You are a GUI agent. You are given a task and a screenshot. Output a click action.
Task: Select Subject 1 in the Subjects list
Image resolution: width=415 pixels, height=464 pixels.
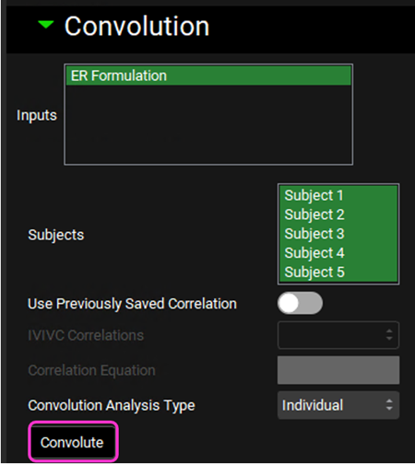pyautogui.click(x=338, y=195)
